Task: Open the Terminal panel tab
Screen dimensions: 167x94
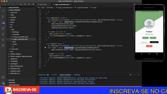Action: click(77, 75)
